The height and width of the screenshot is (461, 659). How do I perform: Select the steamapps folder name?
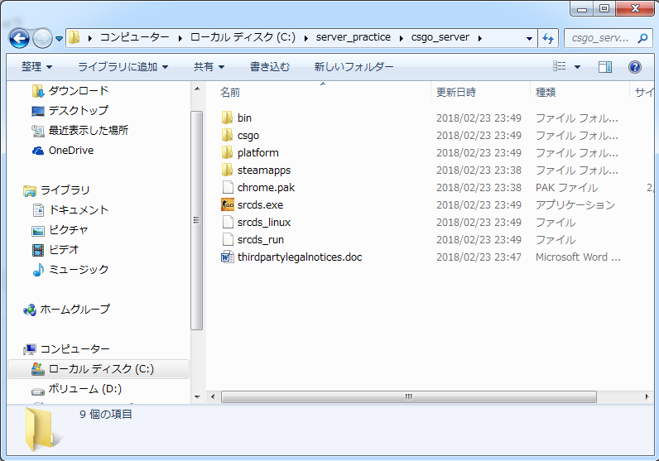264,170
